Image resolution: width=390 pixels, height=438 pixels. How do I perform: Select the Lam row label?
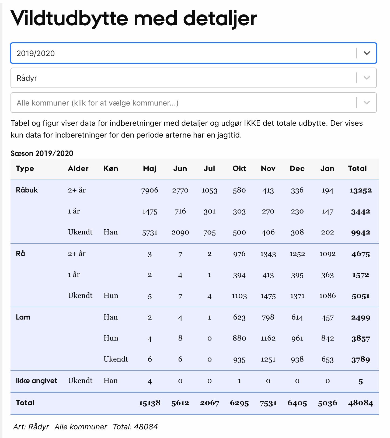(x=23, y=317)
